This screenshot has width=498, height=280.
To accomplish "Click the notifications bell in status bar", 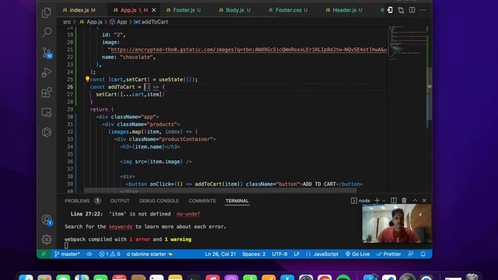I will pyautogui.click(x=423, y=254).
